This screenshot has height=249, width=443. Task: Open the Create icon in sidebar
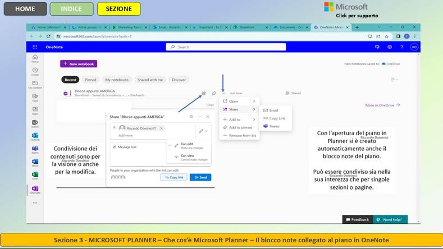(35, 72)
